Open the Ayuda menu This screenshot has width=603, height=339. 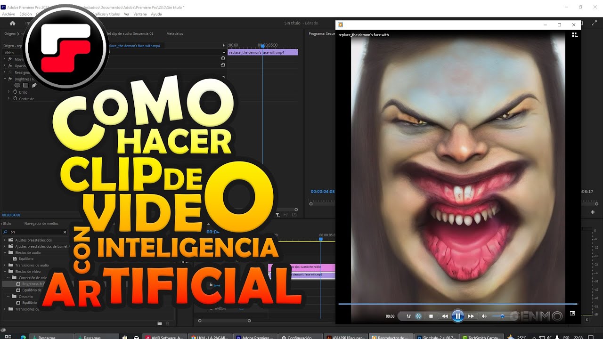pos(156,14)
